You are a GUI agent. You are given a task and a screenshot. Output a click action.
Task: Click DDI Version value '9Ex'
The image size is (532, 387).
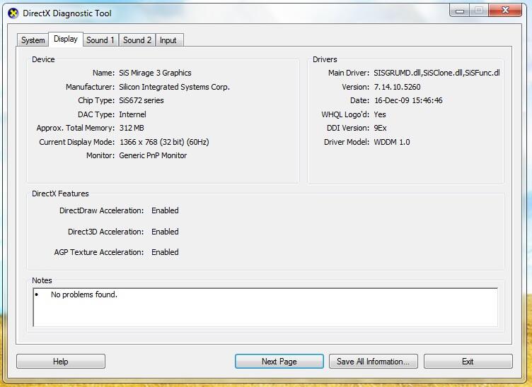click(380, 128)
